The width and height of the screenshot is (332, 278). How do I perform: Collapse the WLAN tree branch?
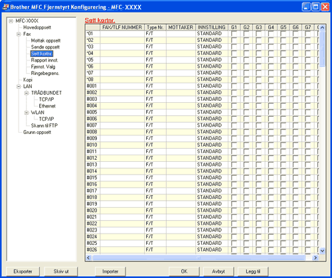click(x=27, y=113)
